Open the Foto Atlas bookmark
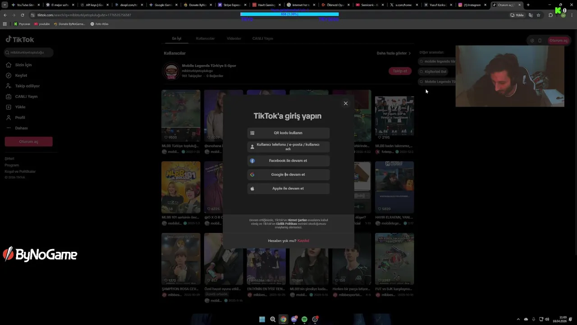Viewport: 577px width, 325px height. pos(100,24)
